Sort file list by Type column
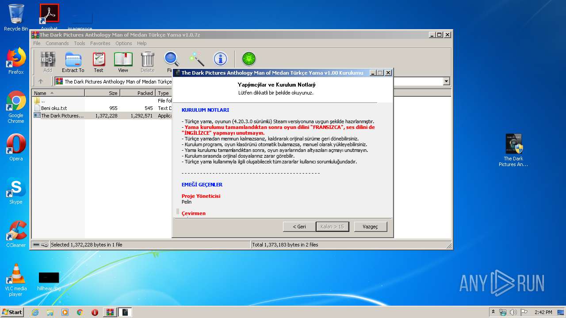Image resolution: width=566 pixels, height=318 pixels. [x=164, y=93]
